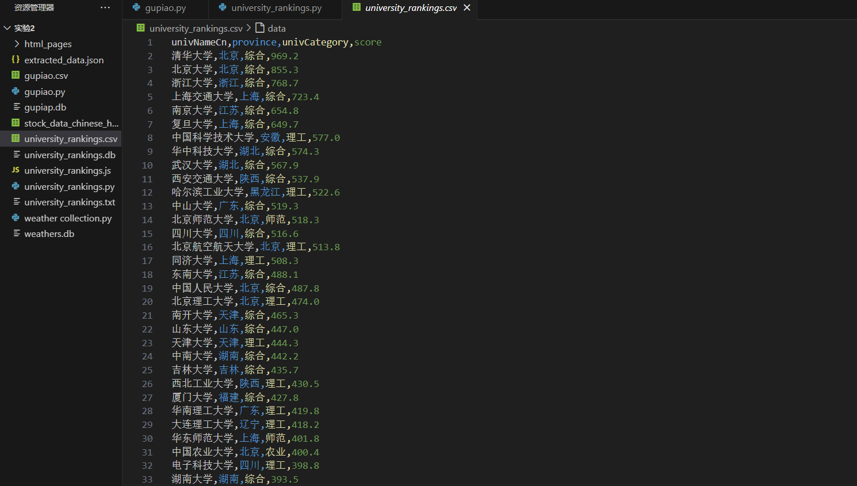The image size is (857, 486).
Task: Click '黑龙江' on line 12
Action: coord(265,192)
